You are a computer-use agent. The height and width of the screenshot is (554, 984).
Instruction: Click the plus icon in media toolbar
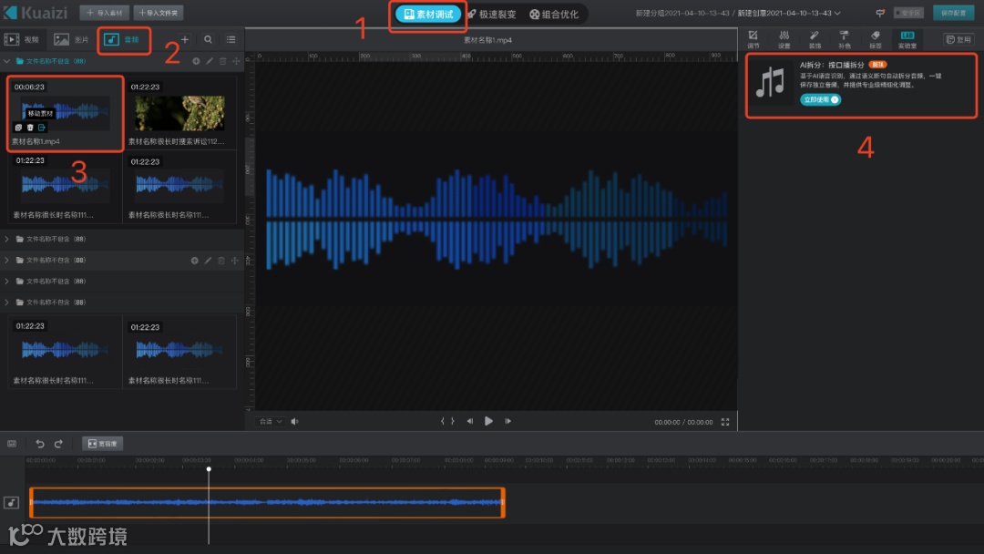click(184, 39)
